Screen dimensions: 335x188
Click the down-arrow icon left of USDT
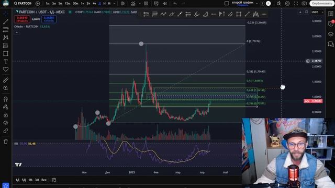click(300, 12)
